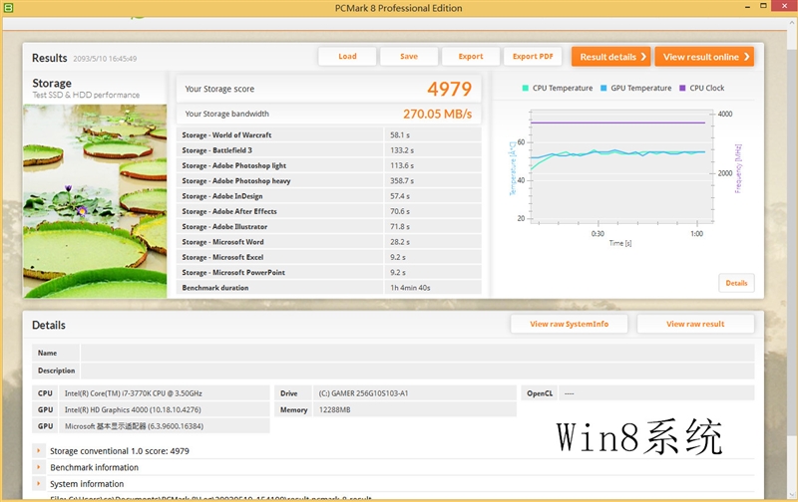Click the Name input field
Viewport: 798px width, 502px height.
click(x=419, y=353)
